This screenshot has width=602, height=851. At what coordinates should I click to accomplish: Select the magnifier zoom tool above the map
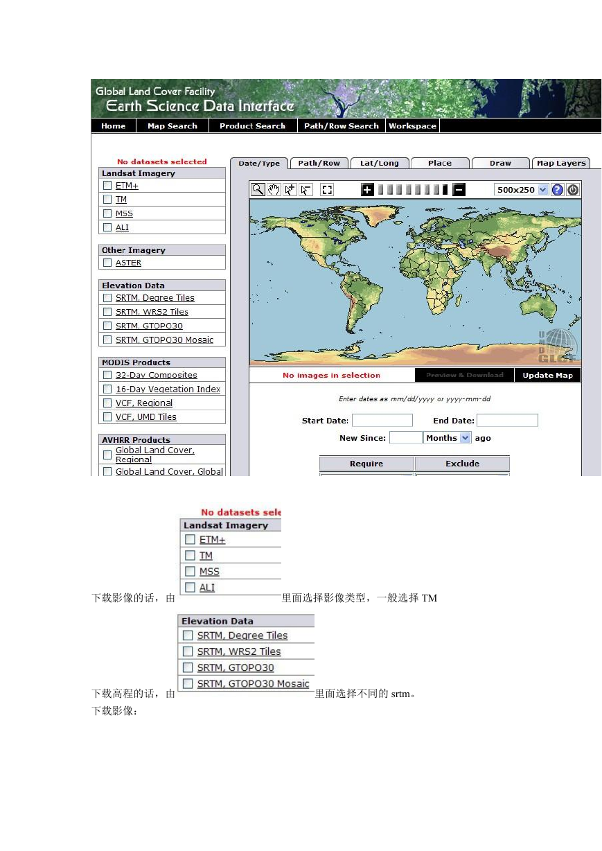coord(258,190)
